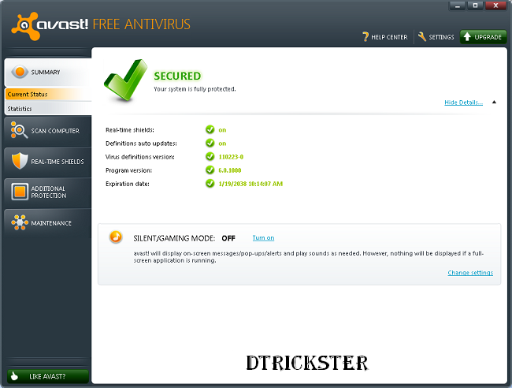
Task: Click the 'SILENT/GAMING MODE:' heading
Action: click(174, 238)
